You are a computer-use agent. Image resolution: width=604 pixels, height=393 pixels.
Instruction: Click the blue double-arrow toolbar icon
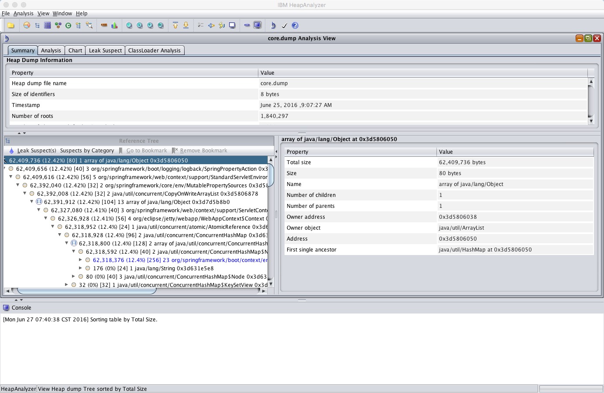(211, 25)
